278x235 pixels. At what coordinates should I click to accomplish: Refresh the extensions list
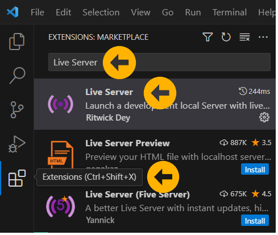226,37
